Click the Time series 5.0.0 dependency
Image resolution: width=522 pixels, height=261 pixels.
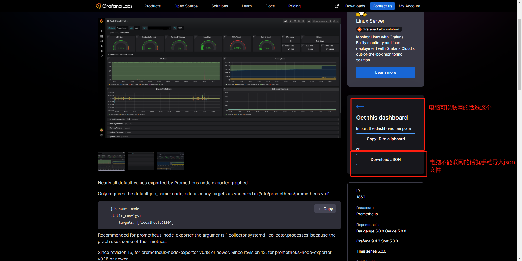(371, 251)
